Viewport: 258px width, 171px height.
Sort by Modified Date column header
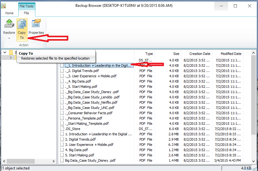pos(231,54)
